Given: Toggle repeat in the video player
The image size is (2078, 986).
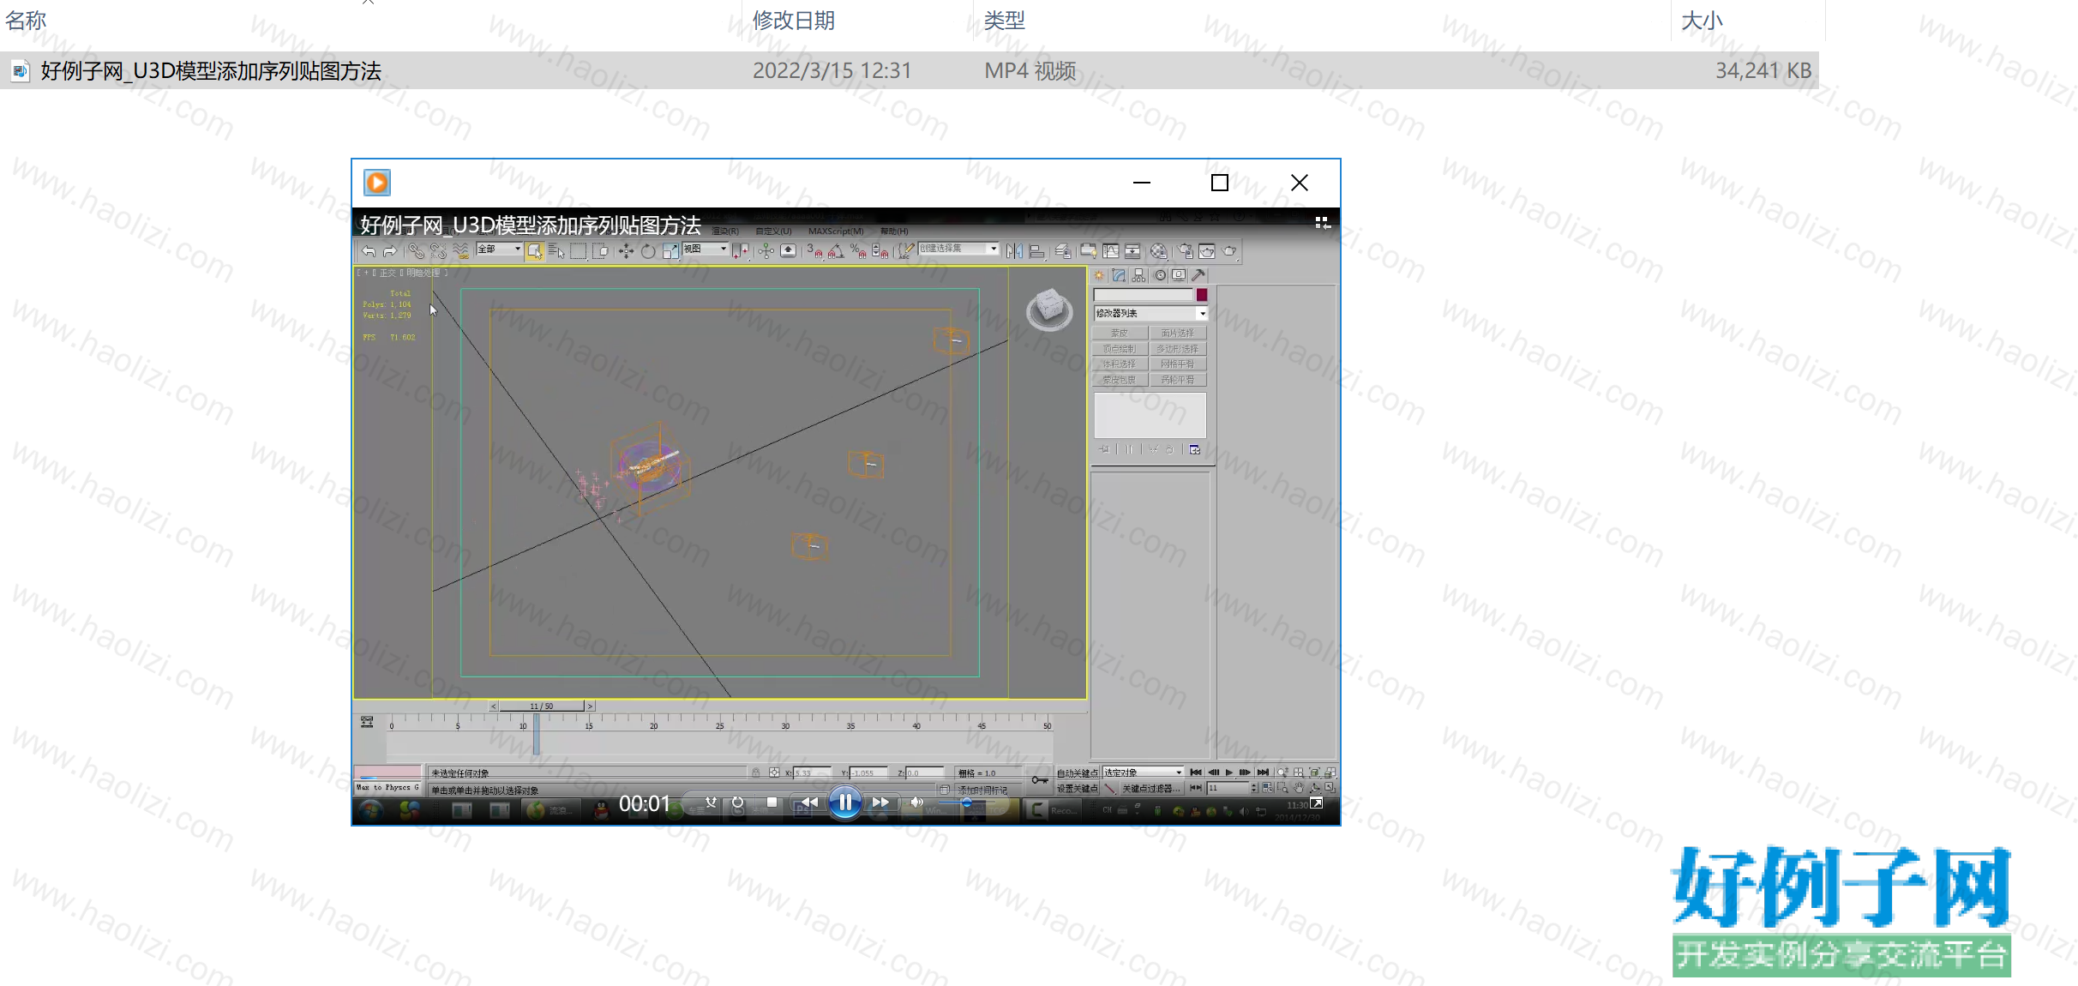Looking at the screenshot, I should [x=737, y=803].
